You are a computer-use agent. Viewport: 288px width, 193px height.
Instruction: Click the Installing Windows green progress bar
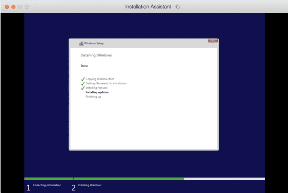click(x=129, y=179)
